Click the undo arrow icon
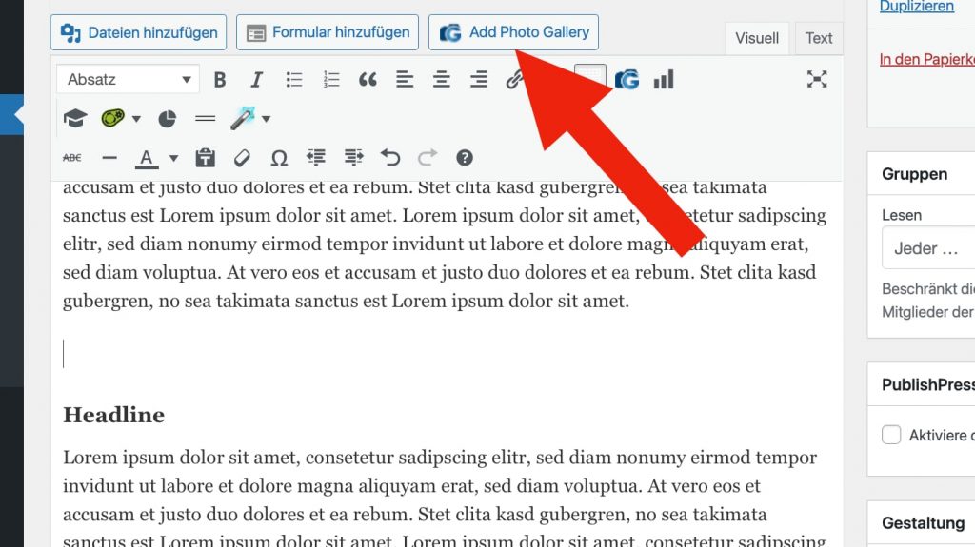 click(x=390, y=157)
